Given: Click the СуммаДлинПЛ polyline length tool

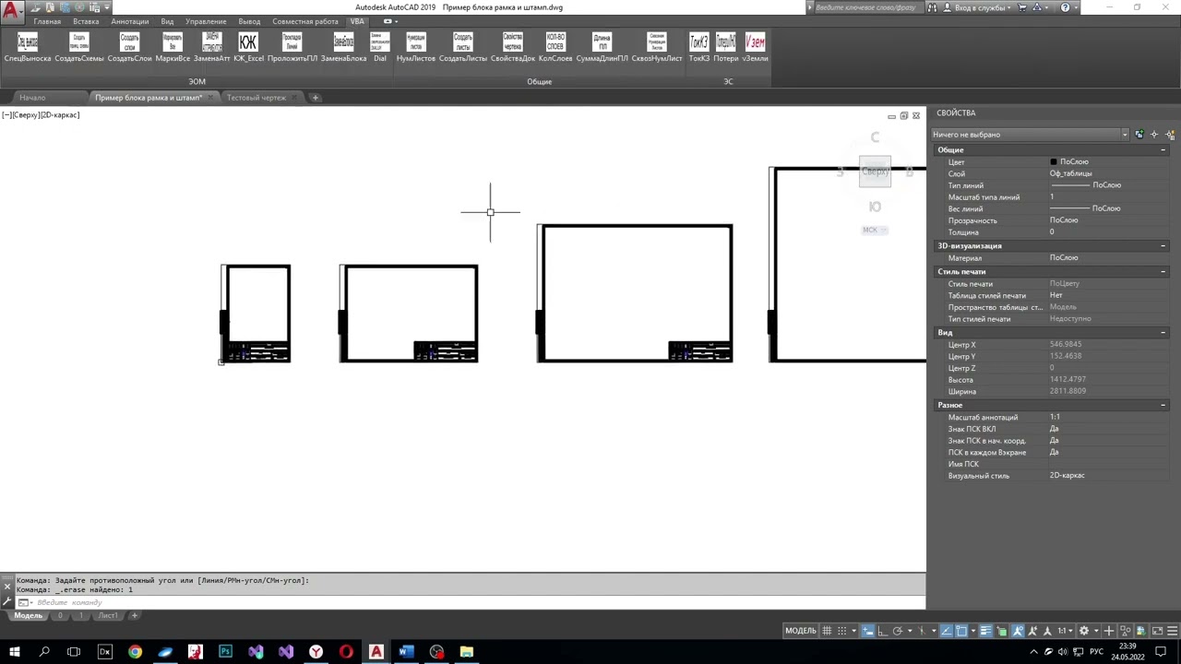Looking at the screenshot, I should pyautogui.click(x=602, y=48).
